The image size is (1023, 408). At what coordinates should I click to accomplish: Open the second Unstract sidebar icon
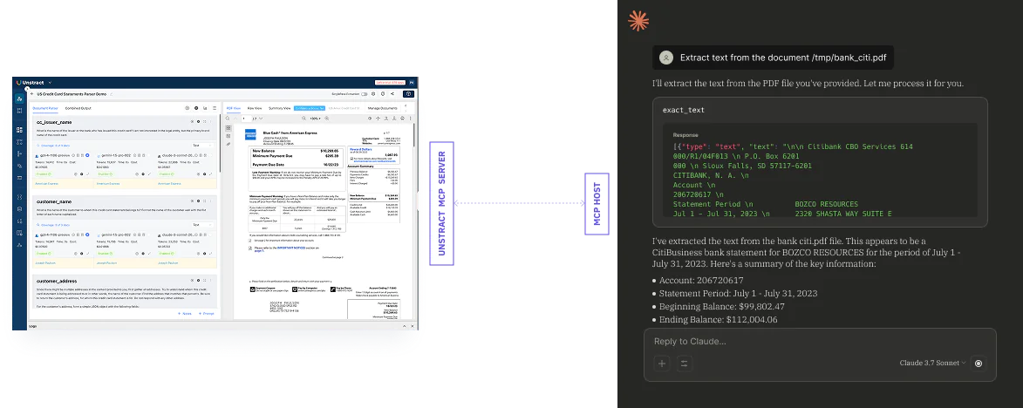19,111
